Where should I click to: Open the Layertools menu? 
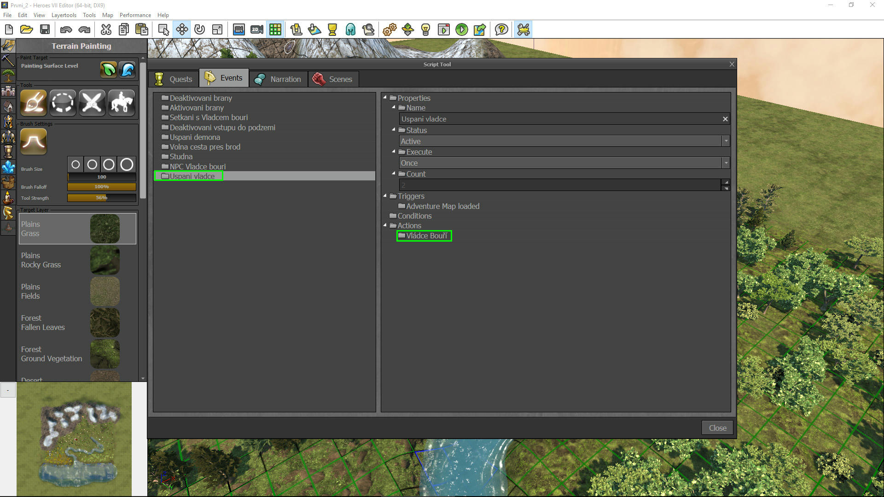pos(64,15)
